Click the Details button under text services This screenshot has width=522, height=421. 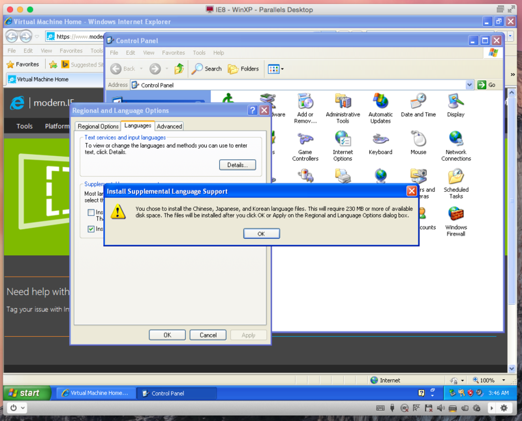click(237, 164)
